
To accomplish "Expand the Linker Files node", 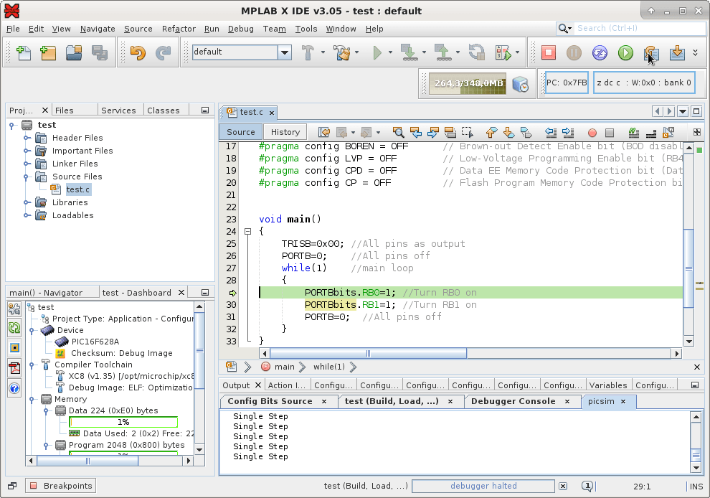I will pyautogui.click(x=27, y=164).
